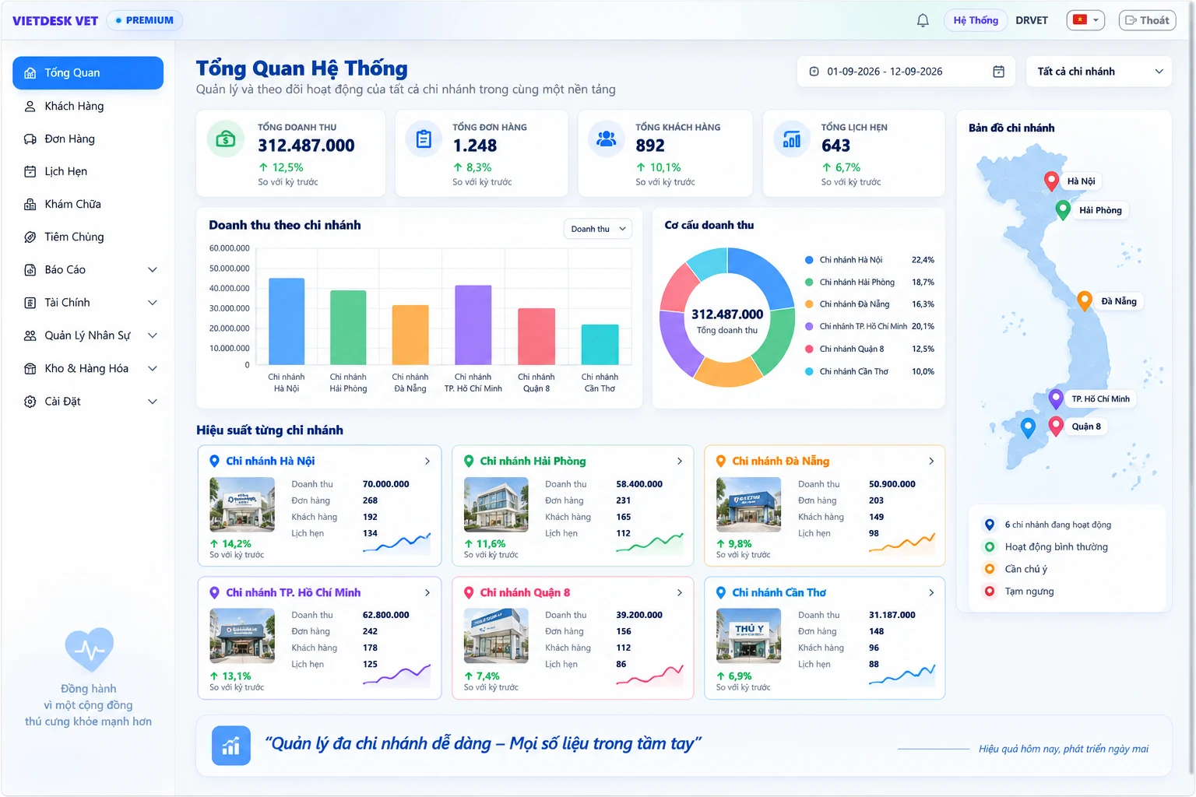
Task: Click the 6 chi nhánh đang hoạt động pin icon
Action: click(990, 525)
